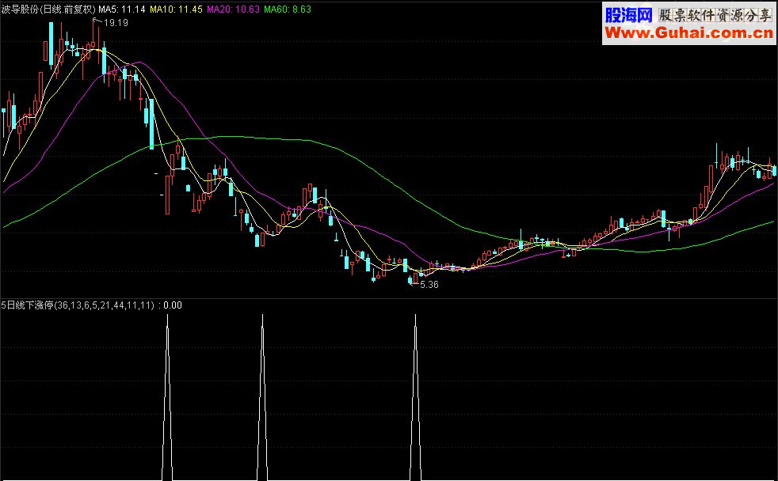Image resolution: width=778 pixels, height=481 pixels.
Task: Click the 5.36 low price marker
Action: pos(429,284)
